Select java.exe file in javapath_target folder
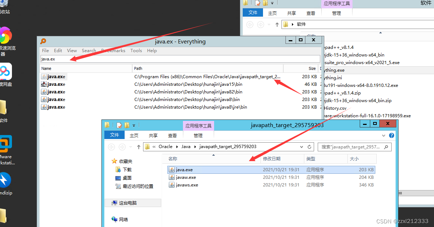The width and height of the screenshot is (434, 227). pyautogui.click(x=271, y=170)
